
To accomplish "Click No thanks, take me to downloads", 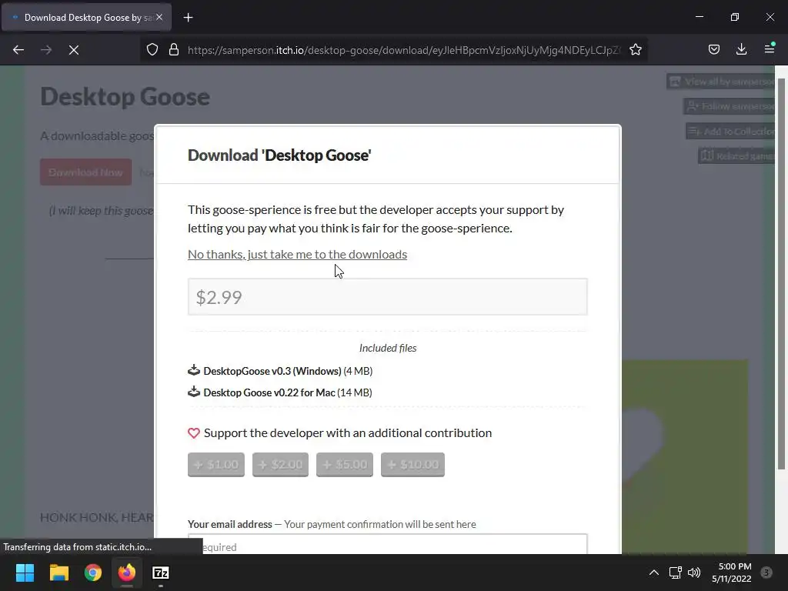I will point(298,254).
